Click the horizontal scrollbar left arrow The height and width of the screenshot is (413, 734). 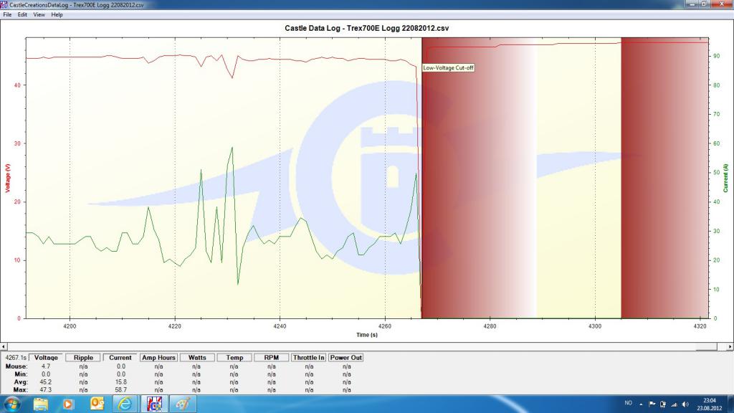[x=5, y=346]
